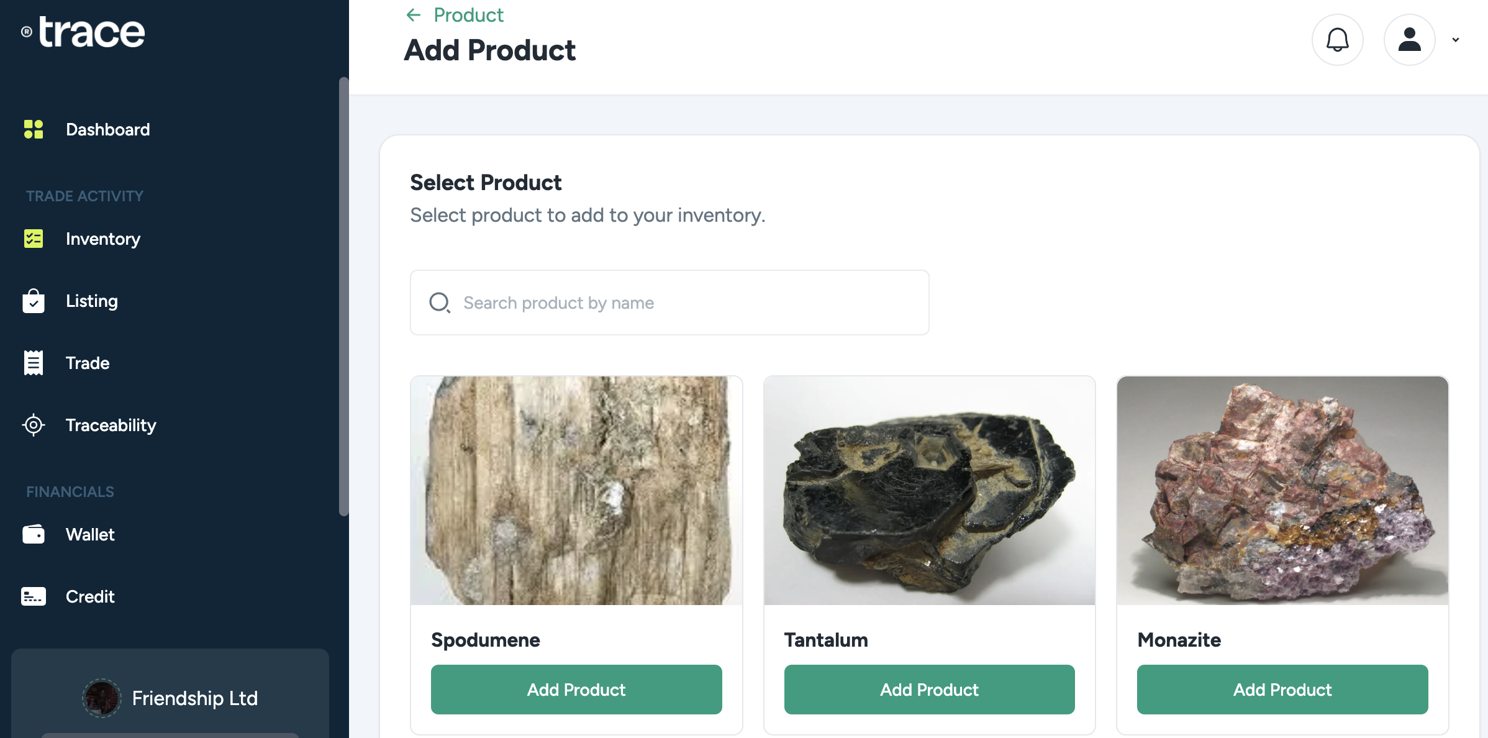Click the sidebar vertical scrollbar
Image resolution: width=1488 pixels, height=738 pixels.
pyautogui.click(x=343, y=297)
